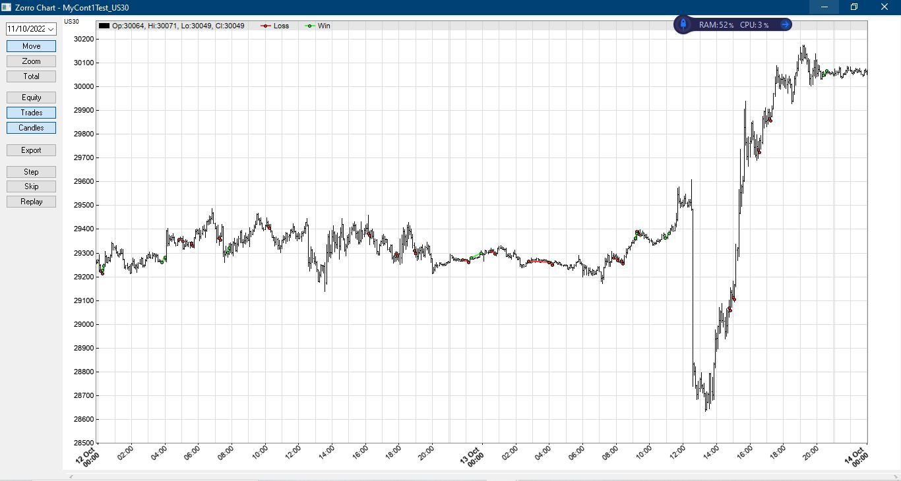Click the Export button
Screen dimensions: 901x481
tap(31, 150)
